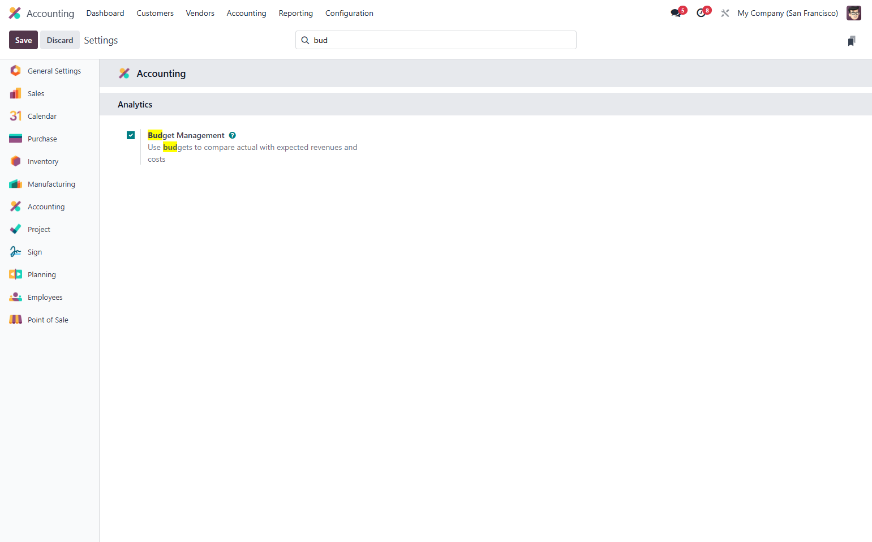872x542 pixels.
Task: Open the General Settings sidebar icon
Action: pyautogui.click(x=16, y=71)
